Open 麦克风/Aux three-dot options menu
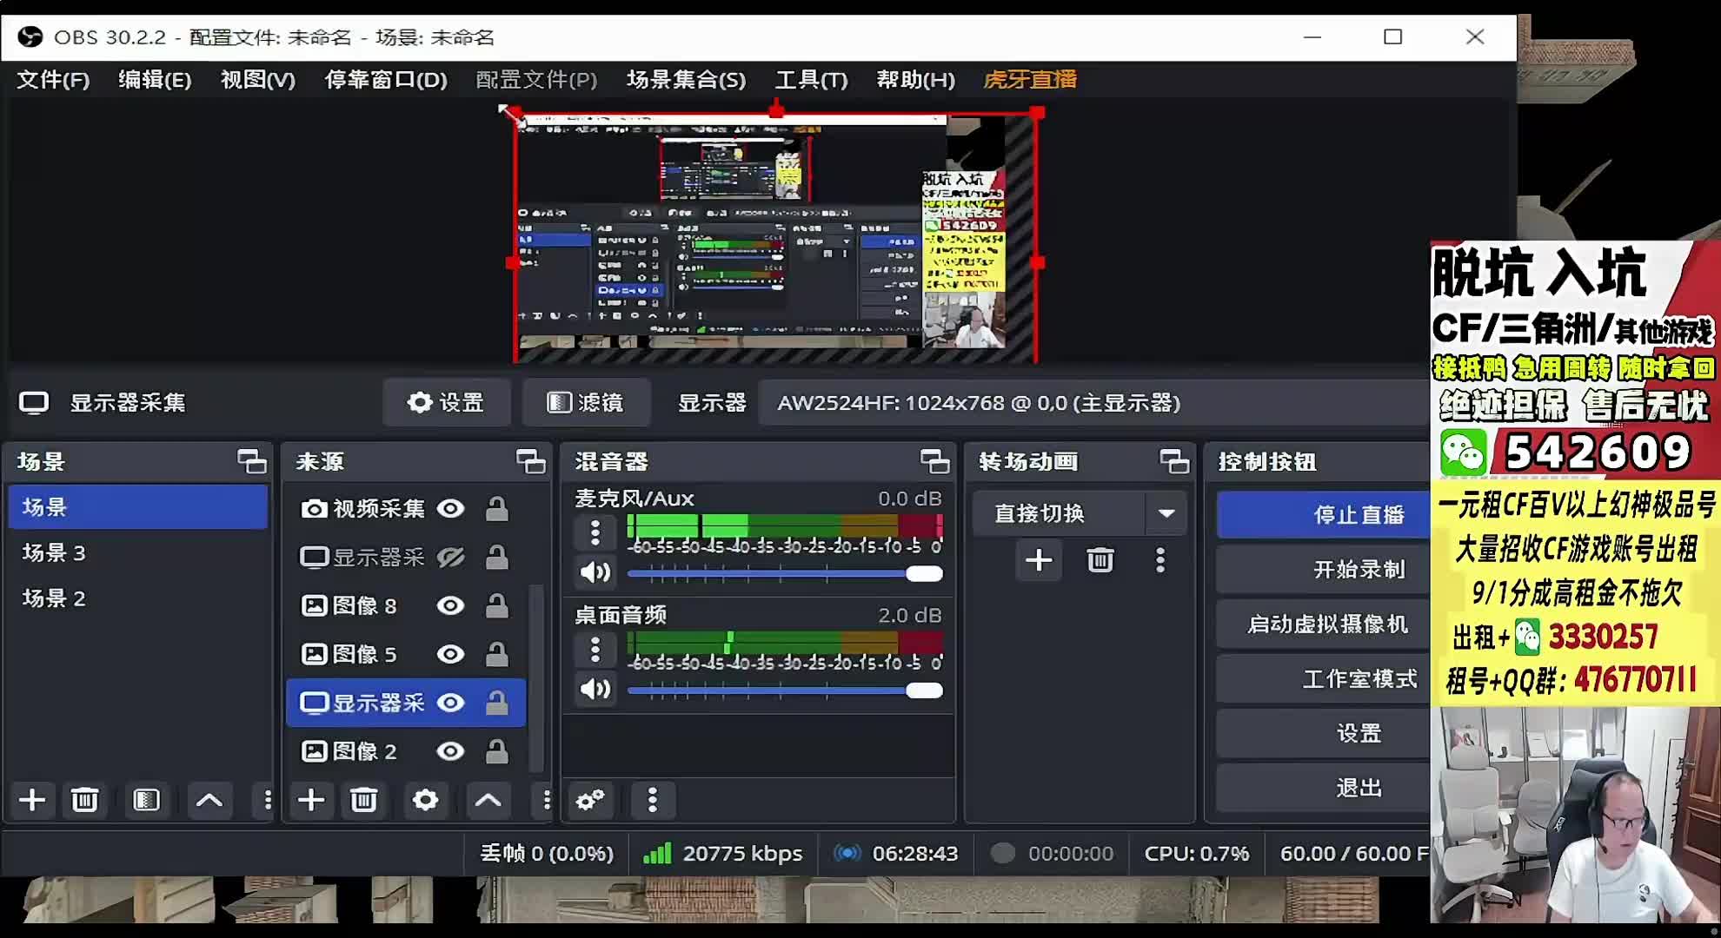The height and width of the screenshot is (938, 1721). pos(595,532)
